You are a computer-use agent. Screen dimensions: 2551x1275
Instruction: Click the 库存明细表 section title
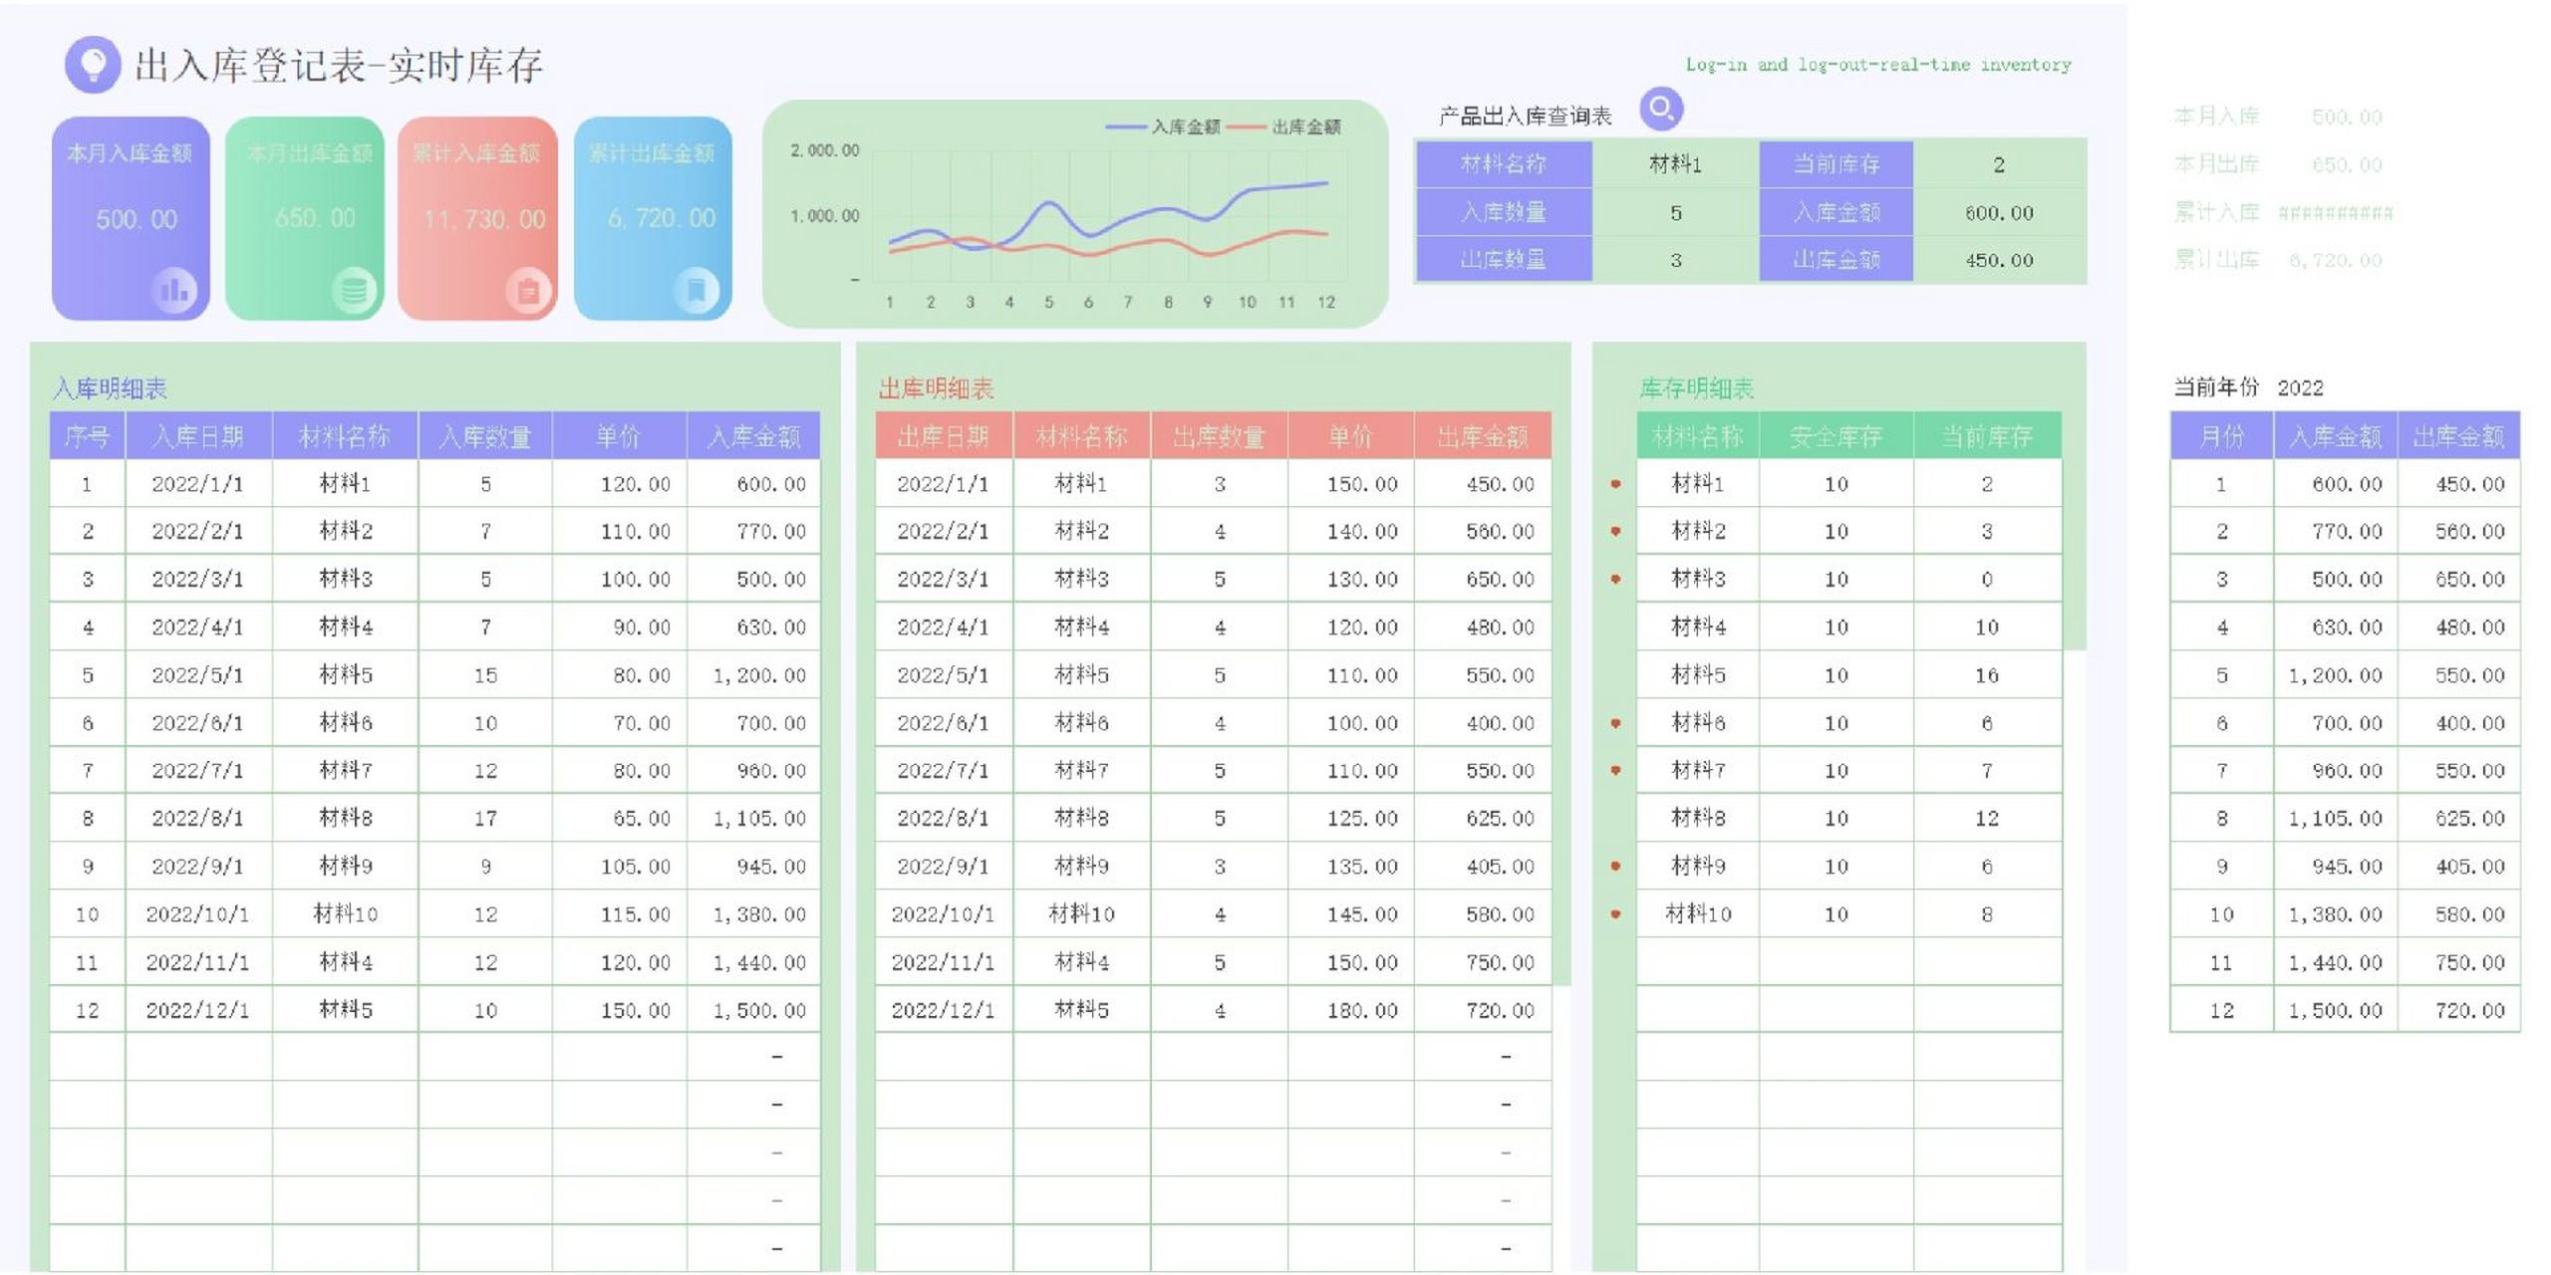click(1696, 388)
